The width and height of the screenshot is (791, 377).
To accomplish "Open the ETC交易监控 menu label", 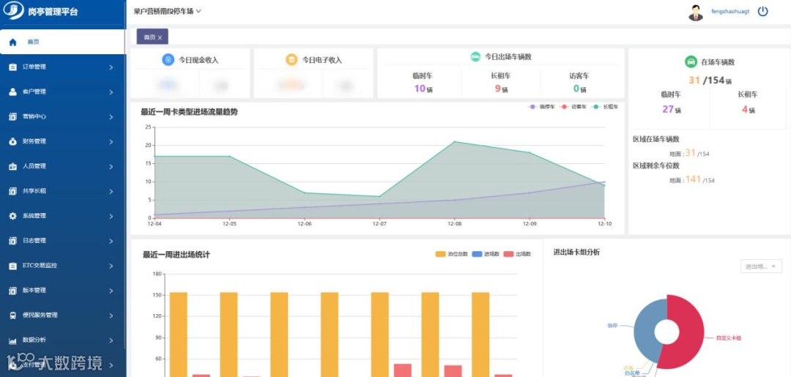I will (40, 266).
